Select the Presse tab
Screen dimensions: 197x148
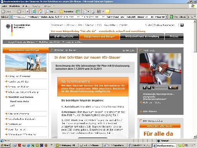174,37
